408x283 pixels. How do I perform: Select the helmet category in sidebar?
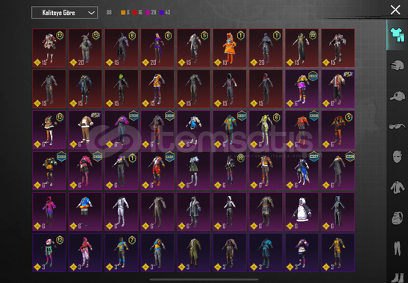point(397,66)
